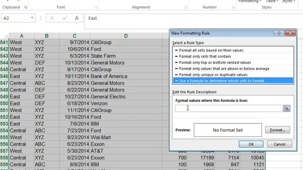This screenshot has width=303, height=170.
Task: Click the OK button in the dialog
Action: coord(251,144)
